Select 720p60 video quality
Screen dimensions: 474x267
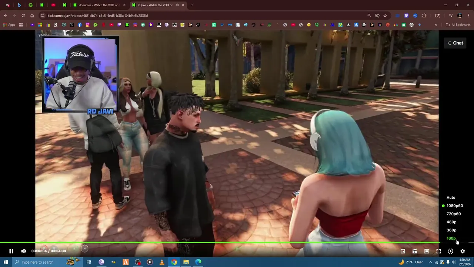pyautogui.click(x=453, y=214)
